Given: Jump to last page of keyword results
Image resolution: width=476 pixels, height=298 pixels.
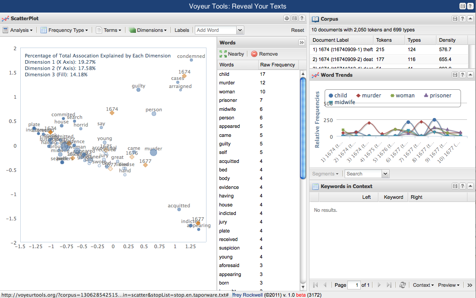Looking at the screenshot, I should [x=389, y=285].
